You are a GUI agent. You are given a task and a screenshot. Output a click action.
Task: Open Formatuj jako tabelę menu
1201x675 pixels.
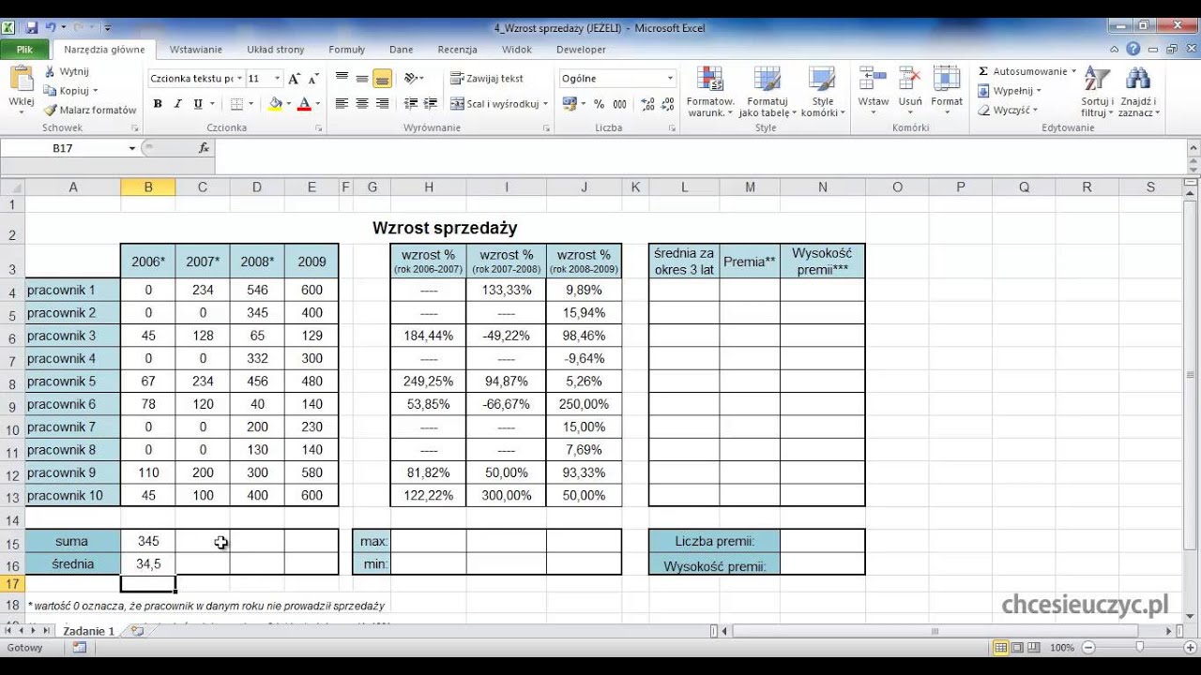point(768,92)
